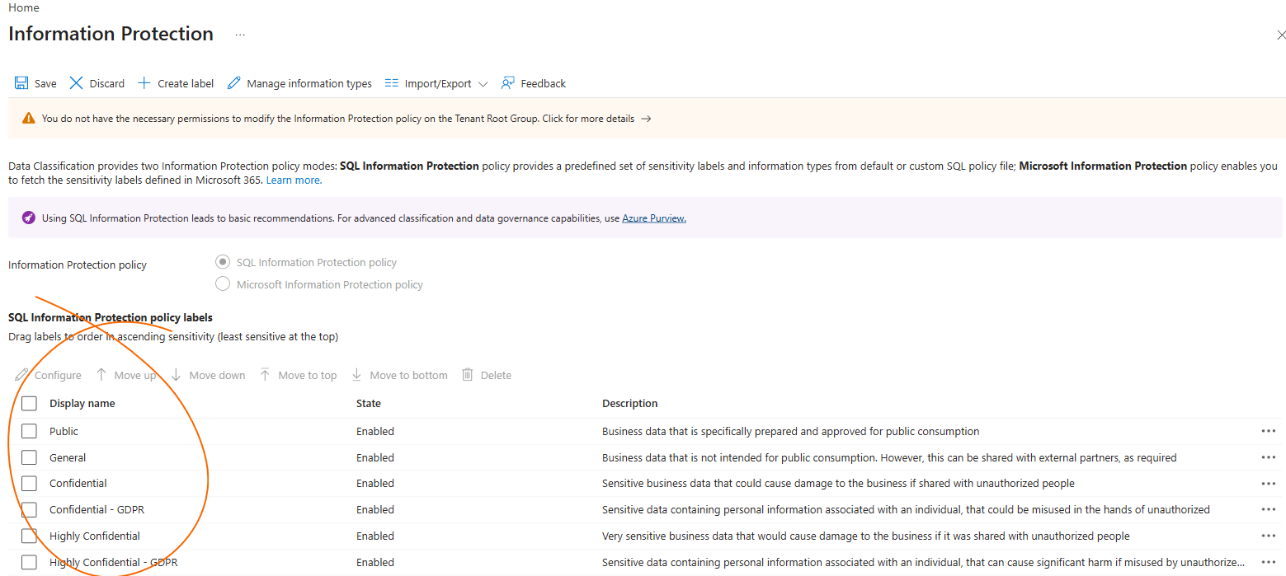1286x576 pixels.
Task: Click the Manage information types text
Action: click(x=309, y=83)
